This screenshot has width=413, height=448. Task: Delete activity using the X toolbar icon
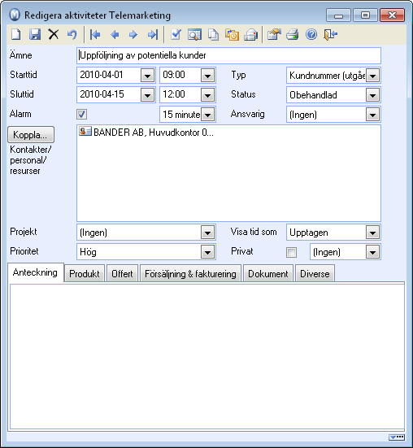point(54,35)
